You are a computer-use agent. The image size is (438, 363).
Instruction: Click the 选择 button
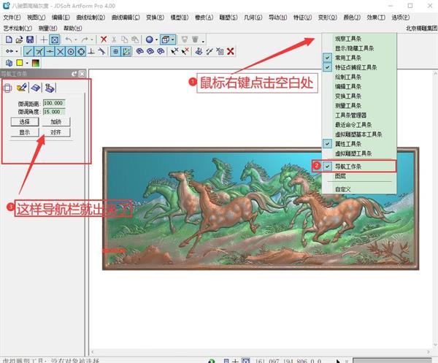[25, 122]
